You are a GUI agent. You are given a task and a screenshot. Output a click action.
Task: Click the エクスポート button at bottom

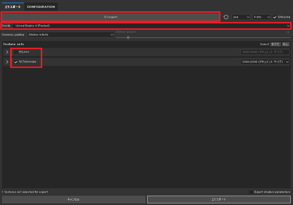pos(219,200)
